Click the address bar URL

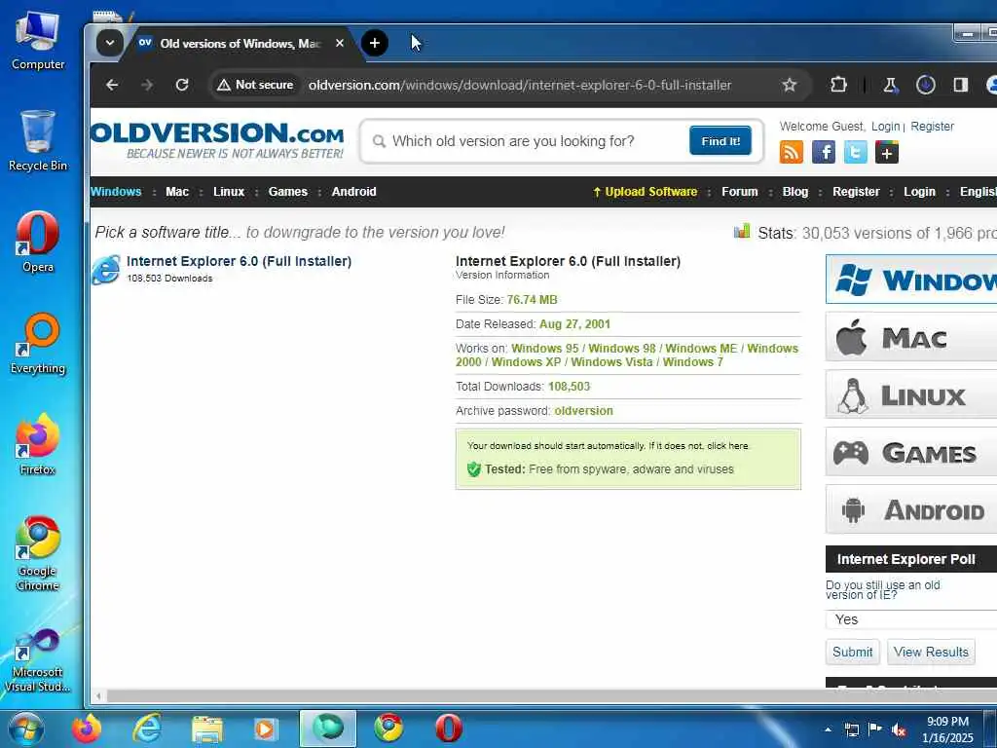tap(520, 85)
